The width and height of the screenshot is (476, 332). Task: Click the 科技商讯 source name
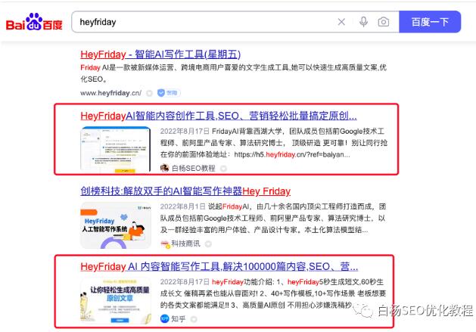[x=186, y=244]
